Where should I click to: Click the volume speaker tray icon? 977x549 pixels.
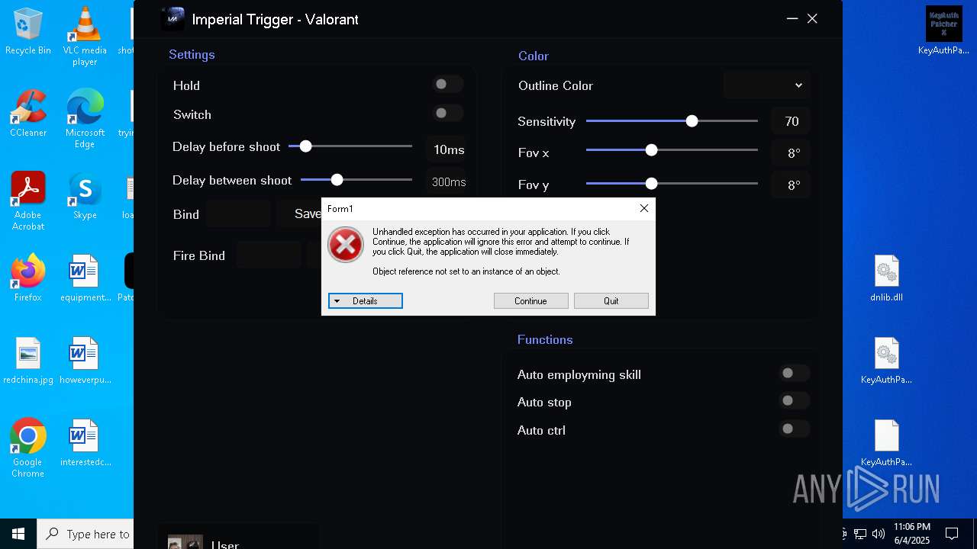[879, 534]
